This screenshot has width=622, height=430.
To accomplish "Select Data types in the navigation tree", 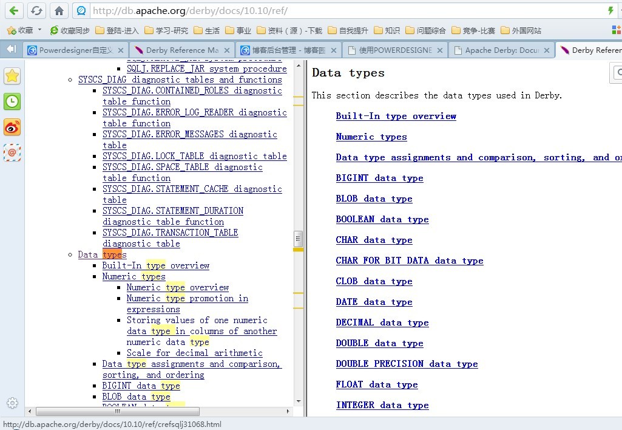I will (102, 254).
